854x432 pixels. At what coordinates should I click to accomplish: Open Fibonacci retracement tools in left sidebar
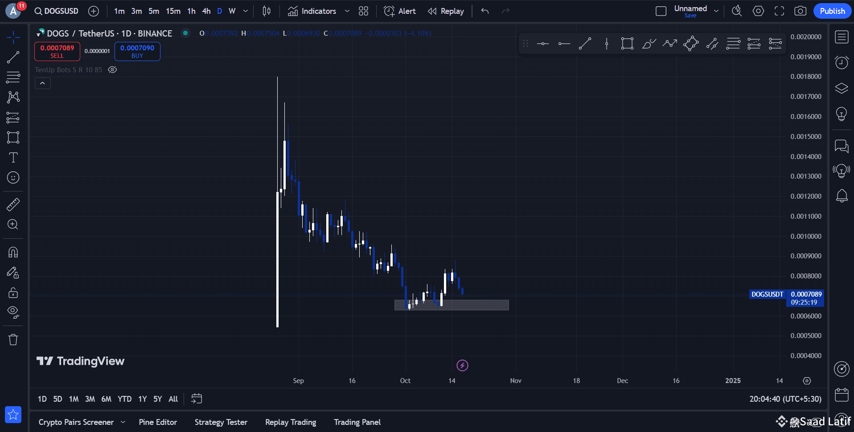[13, 77]
